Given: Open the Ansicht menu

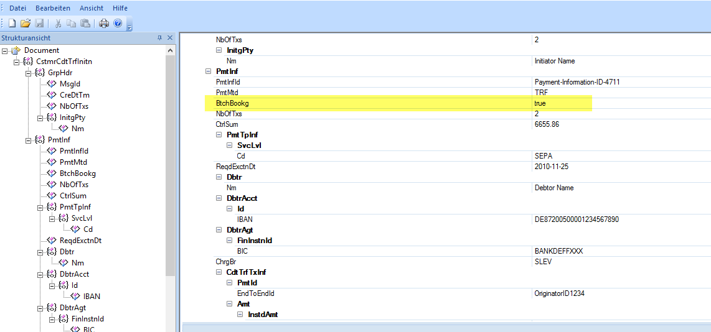Looking at the screenshot, I should pos(92,8).
